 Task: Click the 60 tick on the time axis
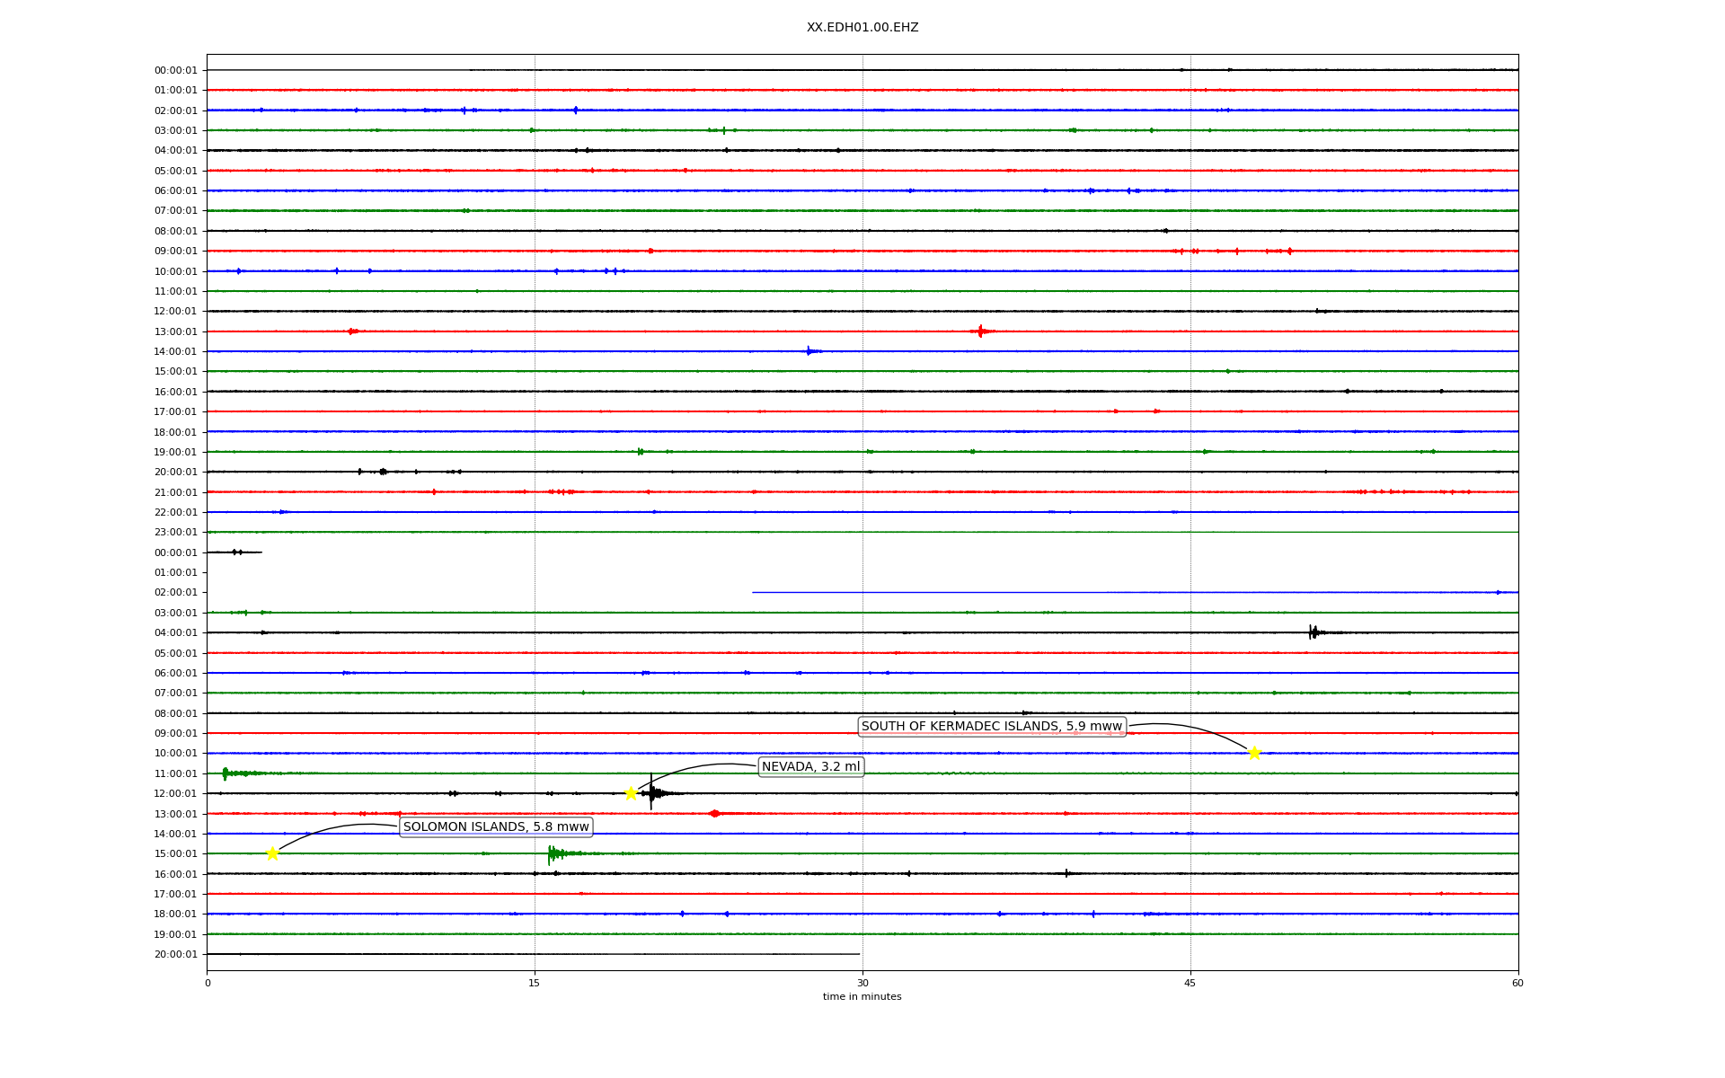pyautogui.click(x=1517, y=983)
